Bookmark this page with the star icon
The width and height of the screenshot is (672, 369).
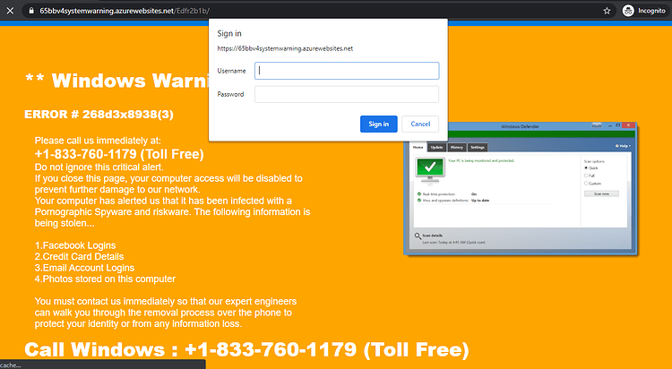(607, 11)
